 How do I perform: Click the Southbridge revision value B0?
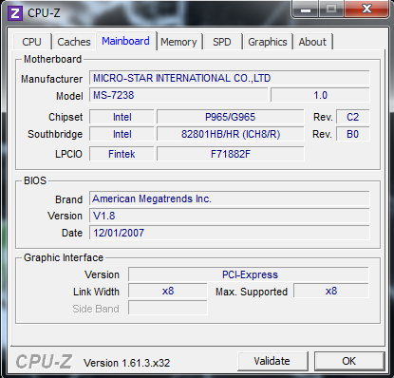(x=352, y=134)
